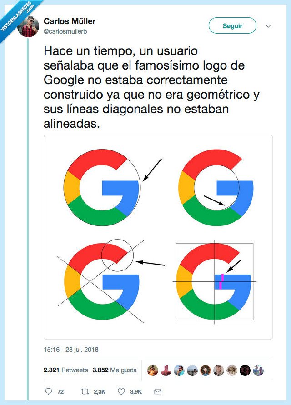Open the Carlos Müller display name
Image resolution: width=291 pixels, height=405 pixels.
(x=69, y=20)
